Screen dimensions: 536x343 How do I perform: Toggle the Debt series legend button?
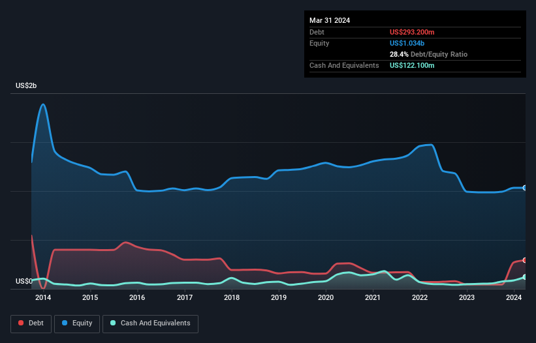pyautogui.click(x=31, y=323)
